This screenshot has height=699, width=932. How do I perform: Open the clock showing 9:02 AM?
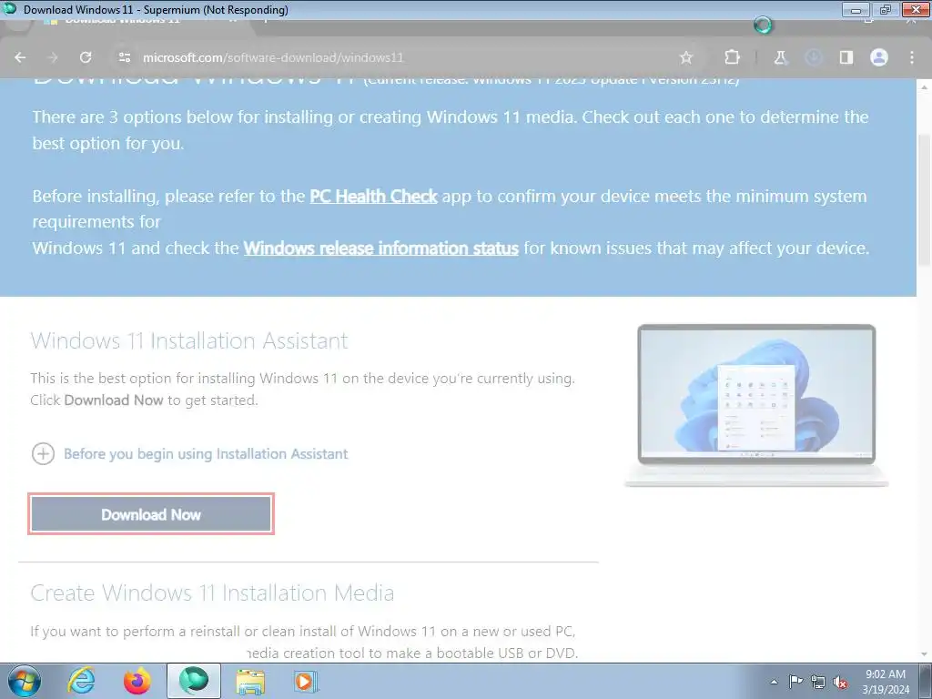tap(885, 681)
